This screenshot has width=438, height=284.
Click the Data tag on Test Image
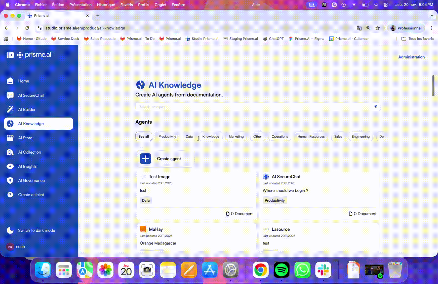coord(146,200)
